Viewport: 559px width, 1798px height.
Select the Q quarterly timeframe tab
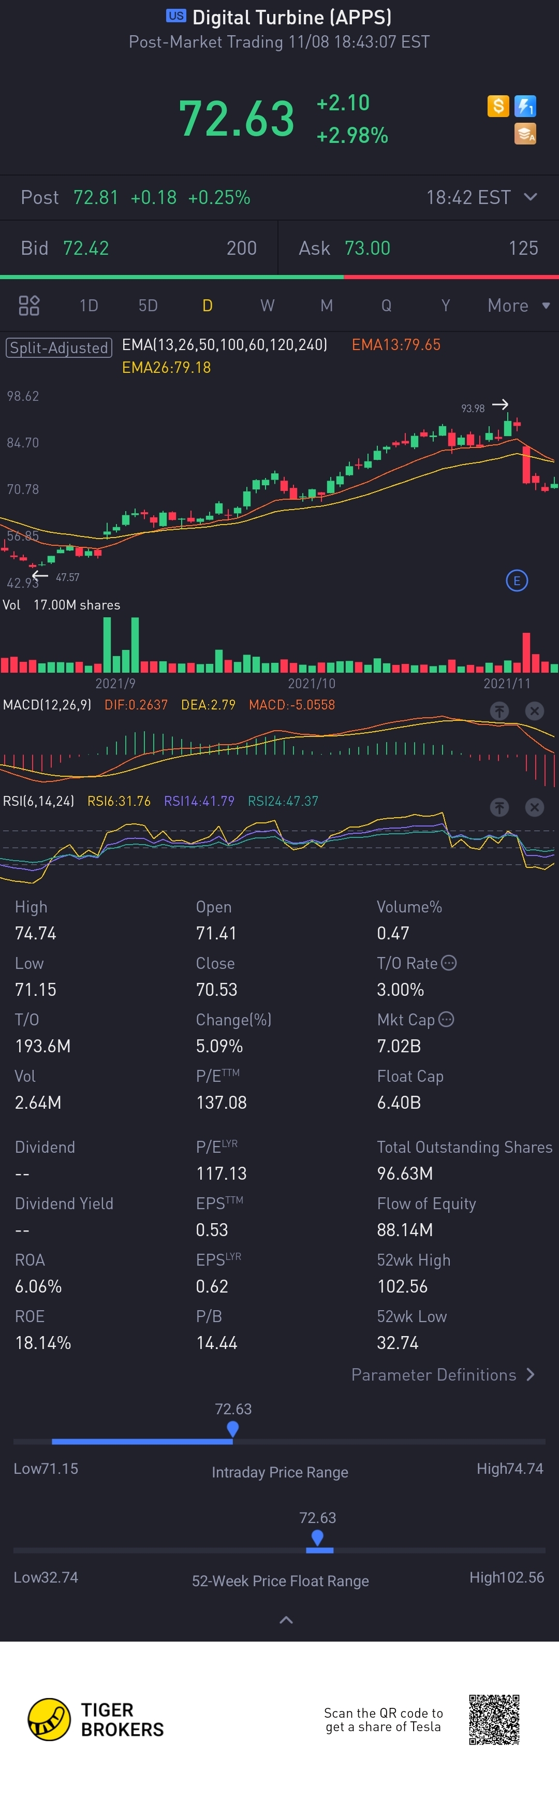[x=386, y=305]
